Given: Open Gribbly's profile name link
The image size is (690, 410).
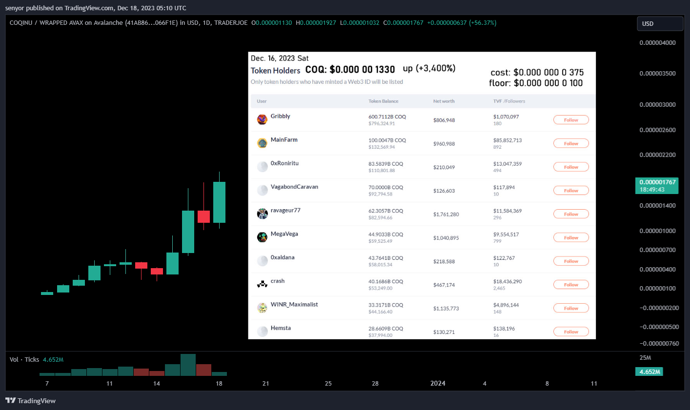Looking at the screenshot, I should pyautogui.click(x=281, y=116).
